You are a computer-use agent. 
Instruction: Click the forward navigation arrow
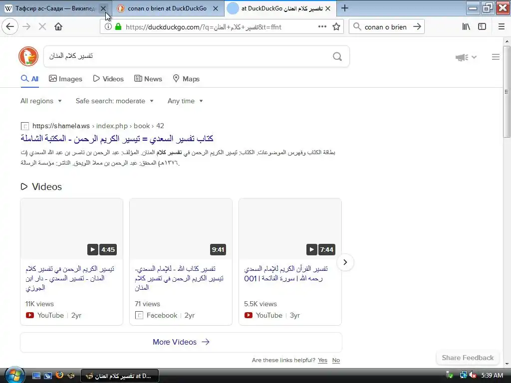[x=26, y=27]
